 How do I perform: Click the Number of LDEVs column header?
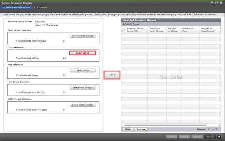tap(174, 30)
